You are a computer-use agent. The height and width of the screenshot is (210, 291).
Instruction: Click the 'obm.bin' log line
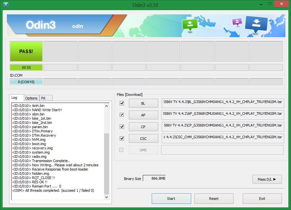(28, 114)
